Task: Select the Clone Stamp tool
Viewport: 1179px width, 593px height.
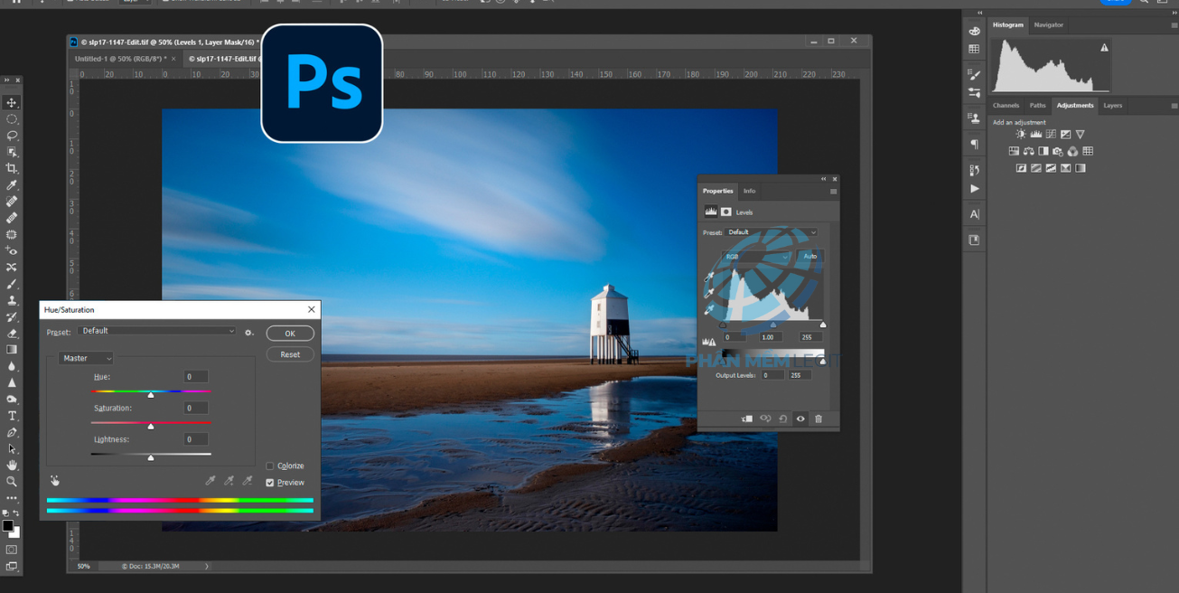Action: click(12, 300)
